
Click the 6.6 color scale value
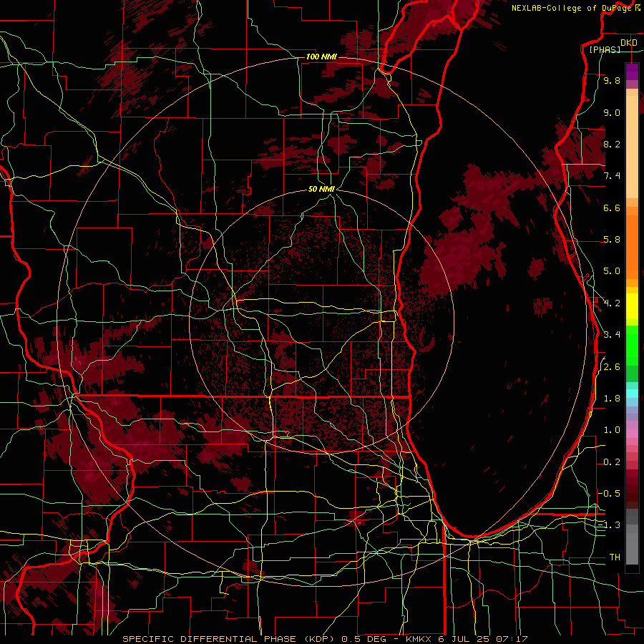[612, 208]
